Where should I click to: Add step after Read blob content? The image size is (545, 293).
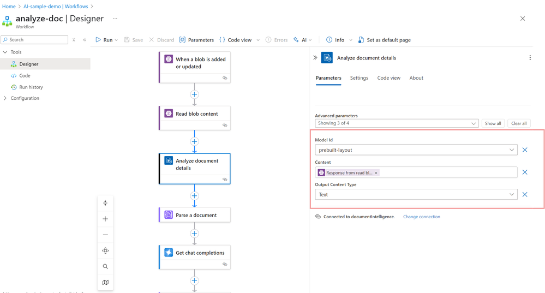click(x=194, y=141)
